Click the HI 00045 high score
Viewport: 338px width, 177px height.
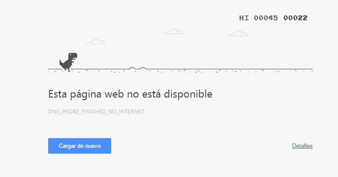pyautogui.click(x=259, y=18)
